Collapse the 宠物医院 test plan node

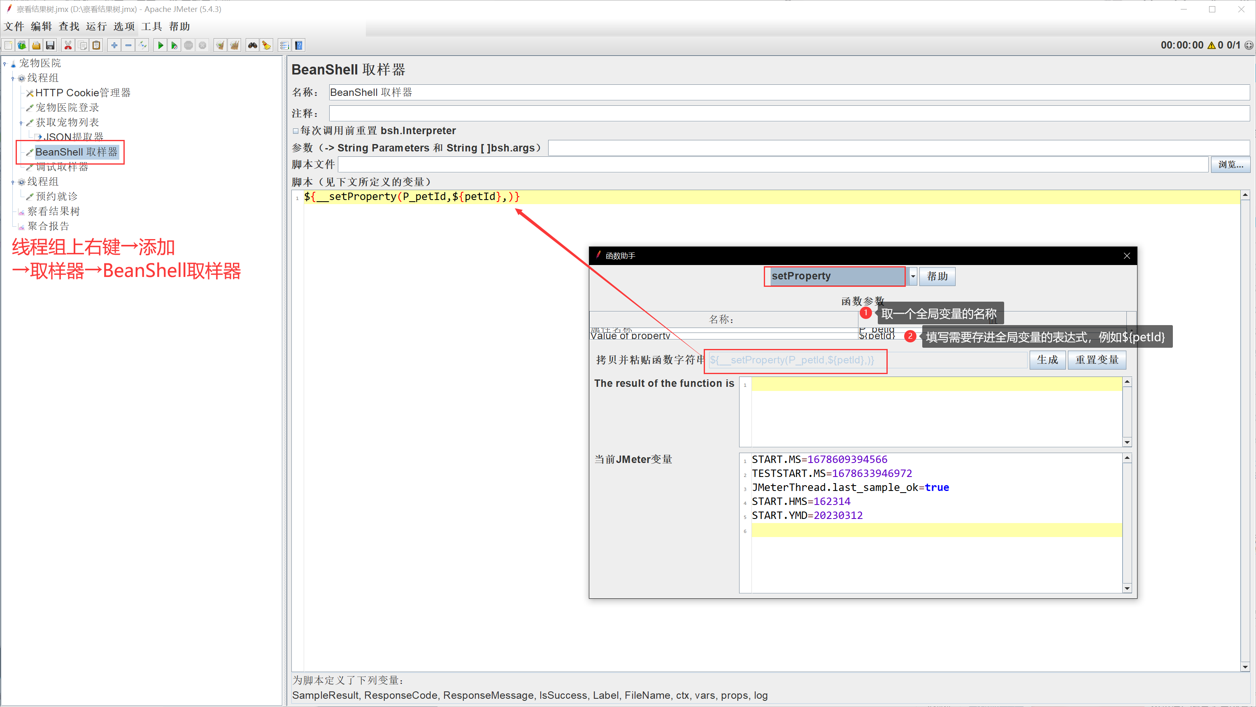click(x=5, y=63)
